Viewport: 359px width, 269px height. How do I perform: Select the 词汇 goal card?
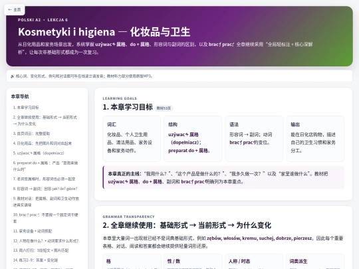tap(132, 139)
